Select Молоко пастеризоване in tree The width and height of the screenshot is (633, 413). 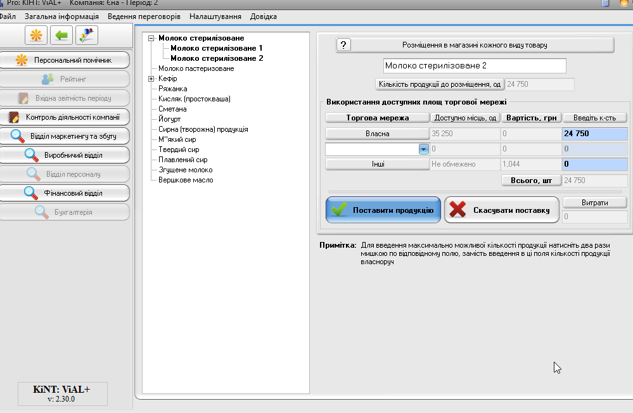tap(196, 68)
